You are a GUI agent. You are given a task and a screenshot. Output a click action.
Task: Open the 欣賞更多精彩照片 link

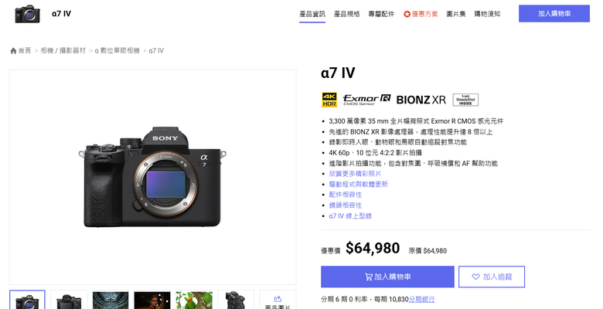[355, 174]
